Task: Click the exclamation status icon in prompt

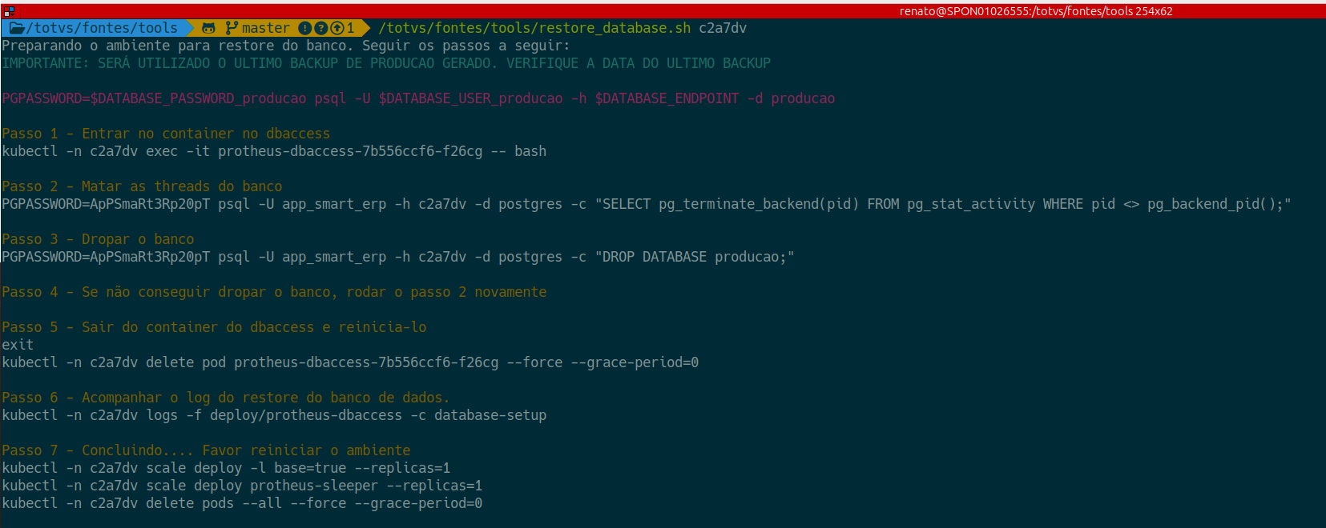Action: click(x=304, y=28)
